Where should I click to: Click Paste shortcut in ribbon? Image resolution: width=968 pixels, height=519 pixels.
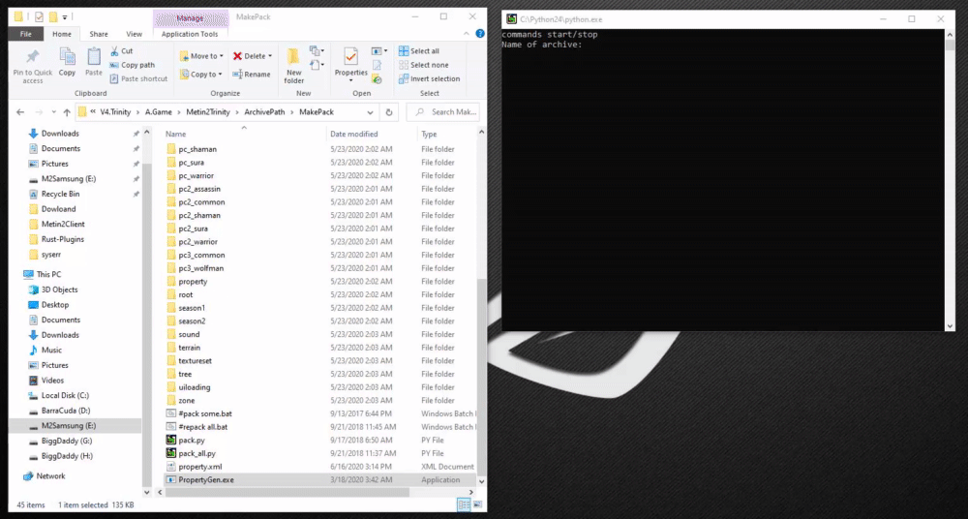pyautogui.click(x=138, y=78)
